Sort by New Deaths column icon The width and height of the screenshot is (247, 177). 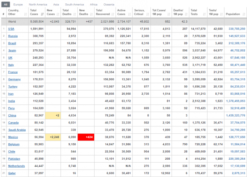point(91,14)
